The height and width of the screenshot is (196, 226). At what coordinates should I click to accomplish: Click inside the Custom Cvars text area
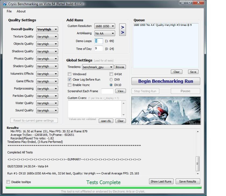[95, 109]
